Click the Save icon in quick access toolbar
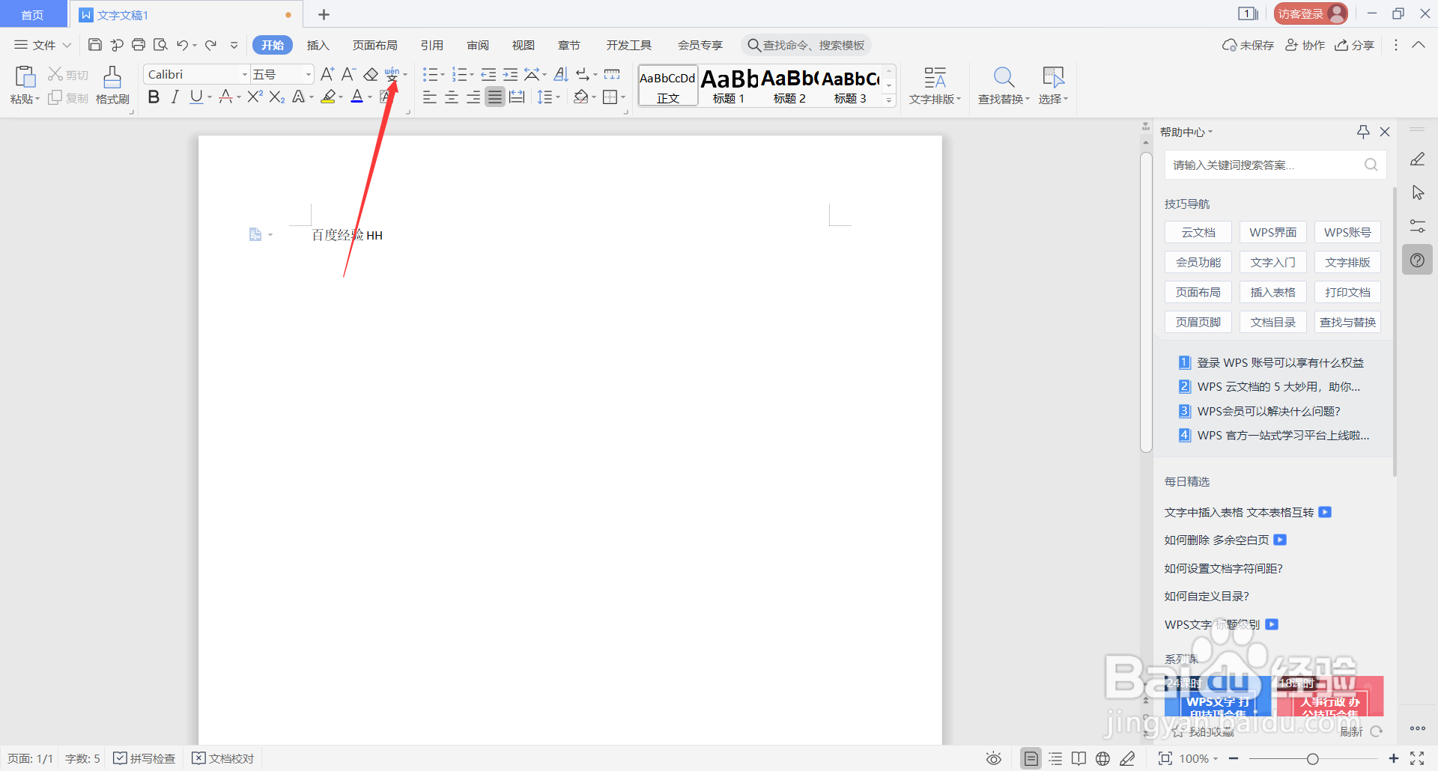The image size is (1438, 771). pos(95,45)
